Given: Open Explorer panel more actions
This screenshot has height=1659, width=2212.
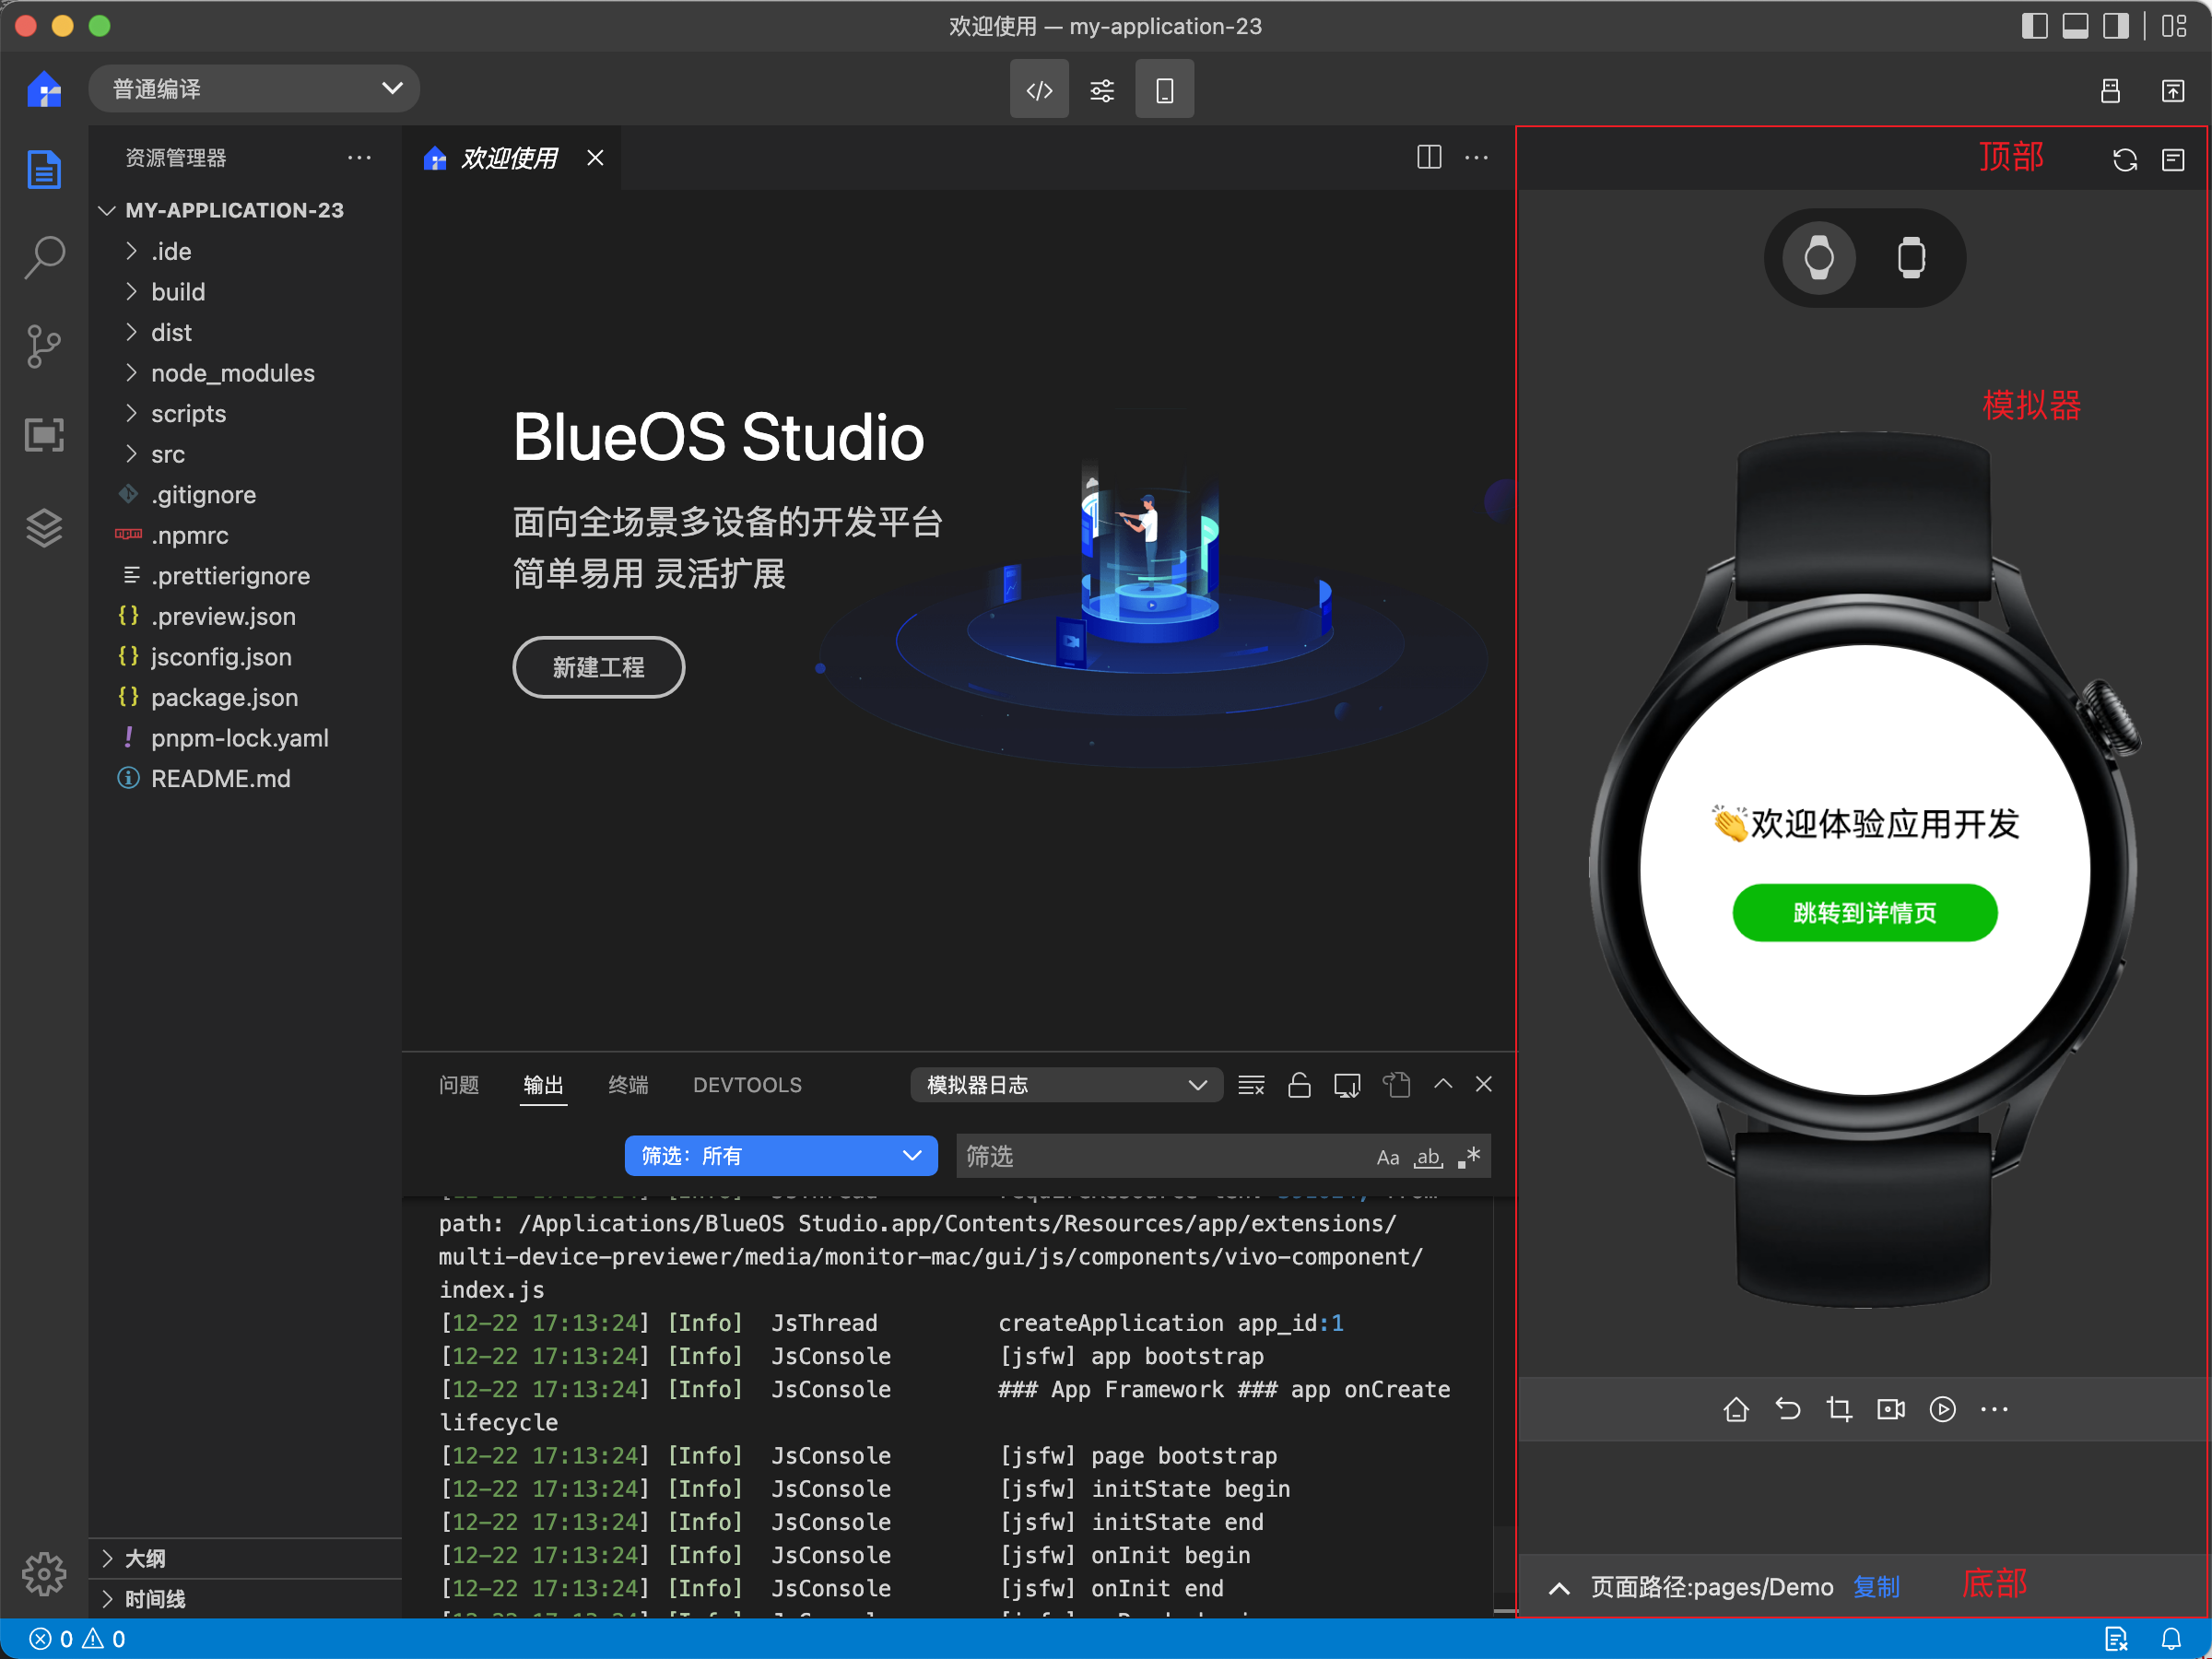Looking at the screenshot, I should pos(359,157).
